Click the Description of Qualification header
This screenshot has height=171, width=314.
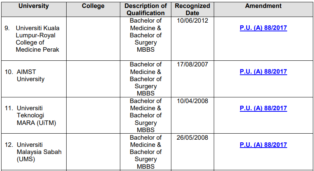146,9
